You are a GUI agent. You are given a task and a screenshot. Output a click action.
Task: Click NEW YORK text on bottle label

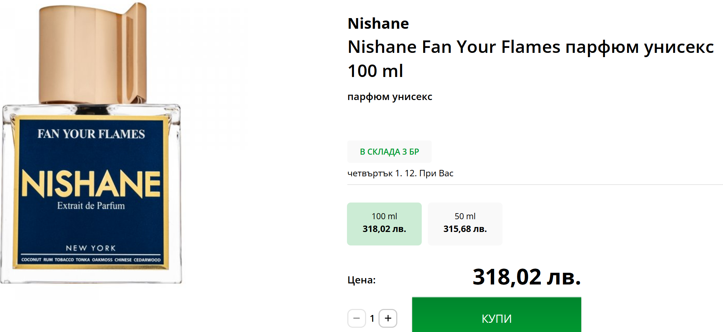91,248
